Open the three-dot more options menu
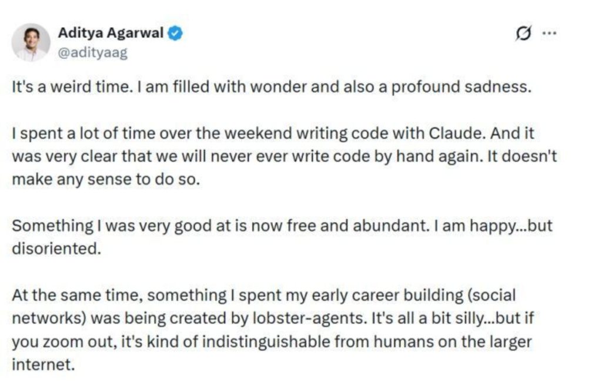The image size is (602, 381). (x=549, y=34)
